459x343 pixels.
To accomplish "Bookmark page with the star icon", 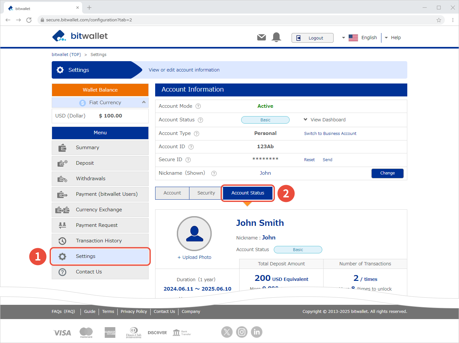I will click(x=439, y=20).
